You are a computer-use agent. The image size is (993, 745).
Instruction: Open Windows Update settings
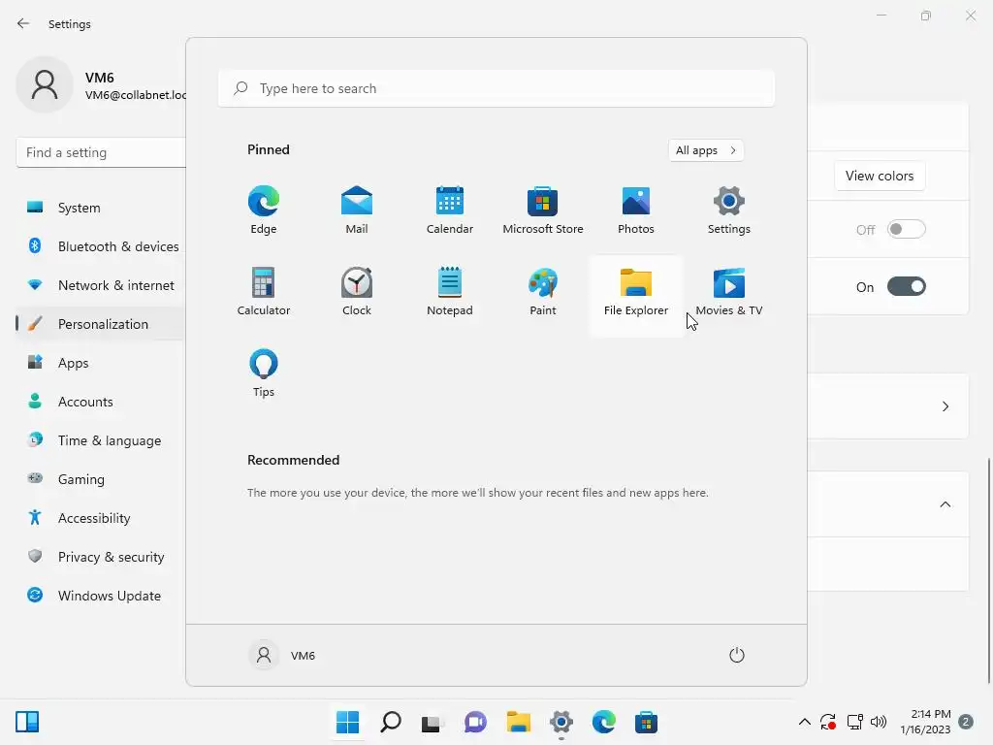101,596
